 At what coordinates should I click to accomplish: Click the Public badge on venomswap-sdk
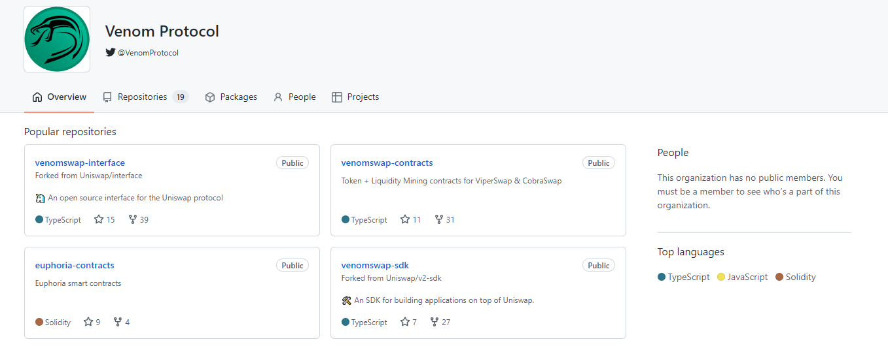tap(599, 266)
